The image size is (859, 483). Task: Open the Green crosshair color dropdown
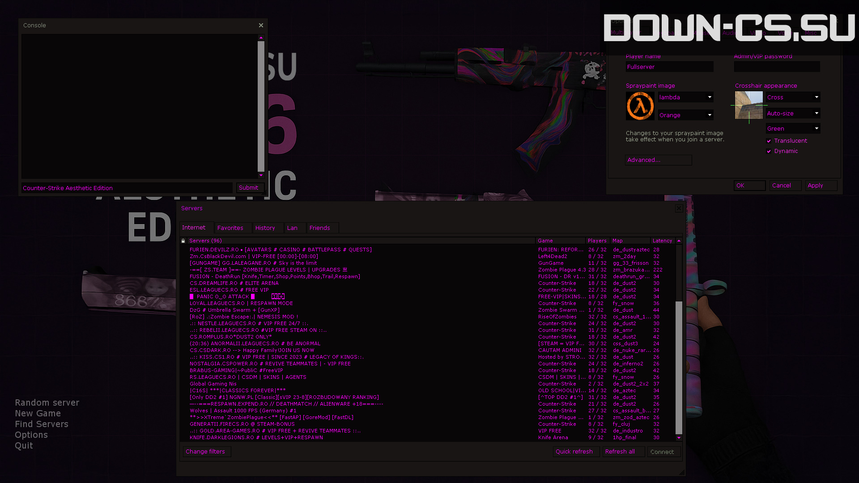(793, 128)
